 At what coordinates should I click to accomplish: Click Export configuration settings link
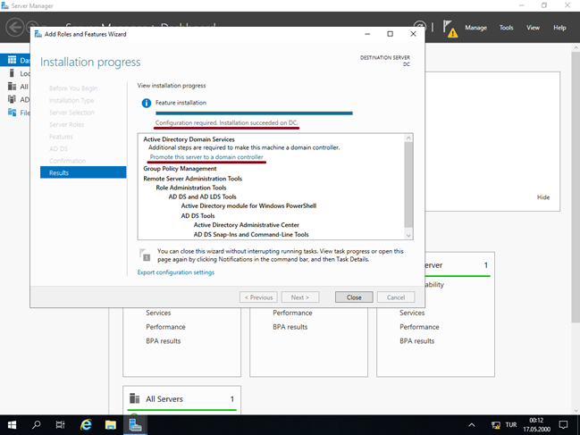click(176, 272)
